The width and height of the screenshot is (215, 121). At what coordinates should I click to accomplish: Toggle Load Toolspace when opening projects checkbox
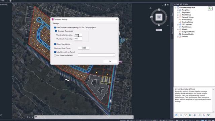pos(55,28)
